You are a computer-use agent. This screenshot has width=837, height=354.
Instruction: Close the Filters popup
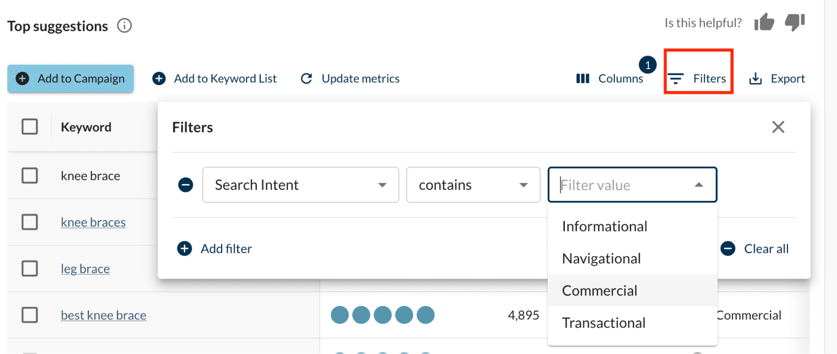778,127
